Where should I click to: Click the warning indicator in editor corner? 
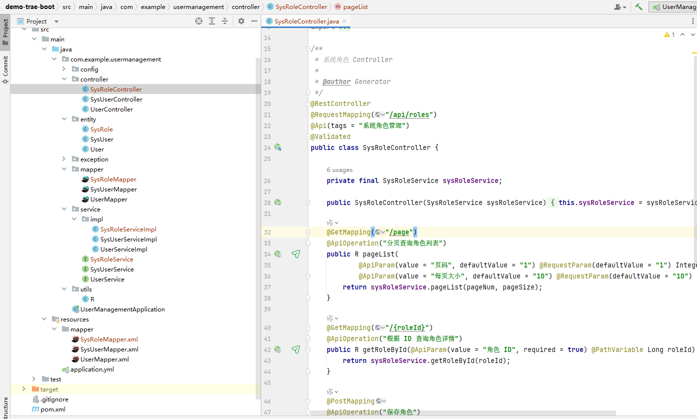pos(670,34)
